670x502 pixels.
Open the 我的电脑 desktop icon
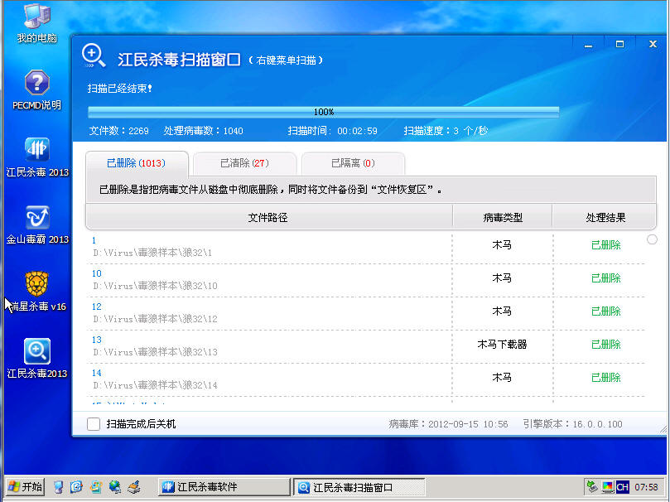click(36, 20)
